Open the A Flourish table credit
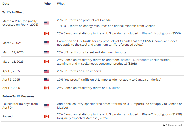186x128 pixels. click(174, 125)
